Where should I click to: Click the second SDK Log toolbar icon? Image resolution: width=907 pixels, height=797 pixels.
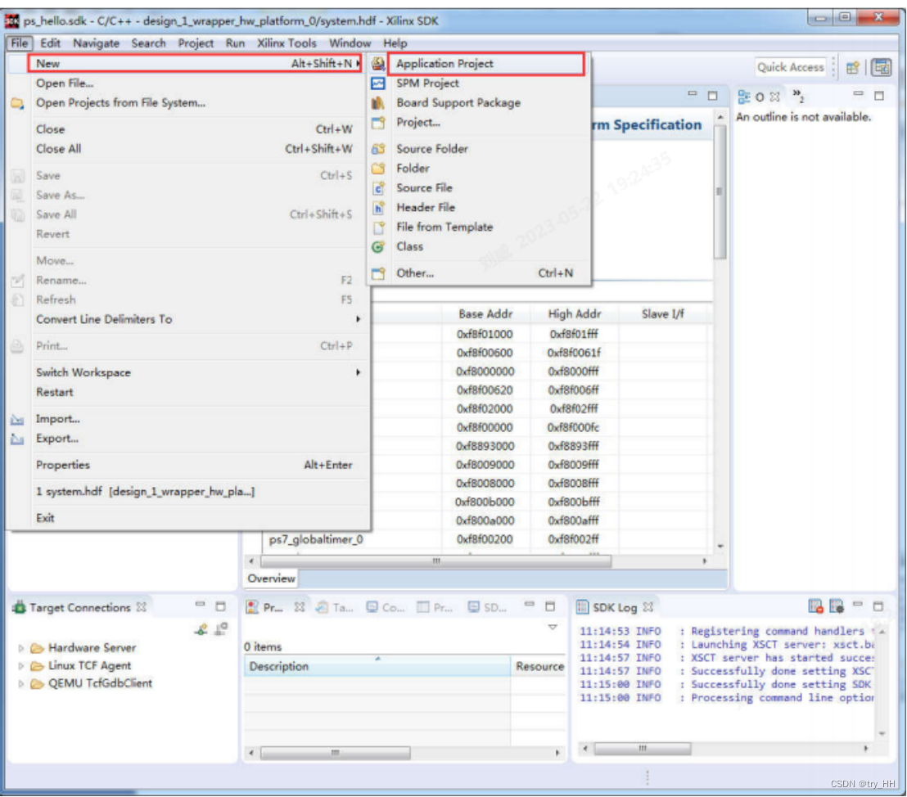click(x=837, y=606)
